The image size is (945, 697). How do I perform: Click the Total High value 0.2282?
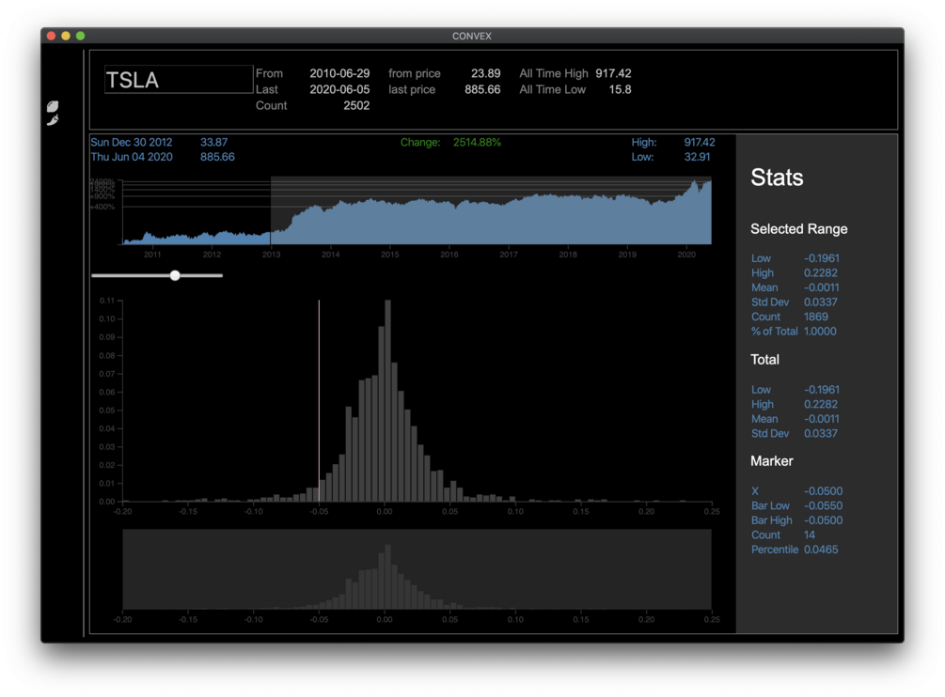pos(820,405)
